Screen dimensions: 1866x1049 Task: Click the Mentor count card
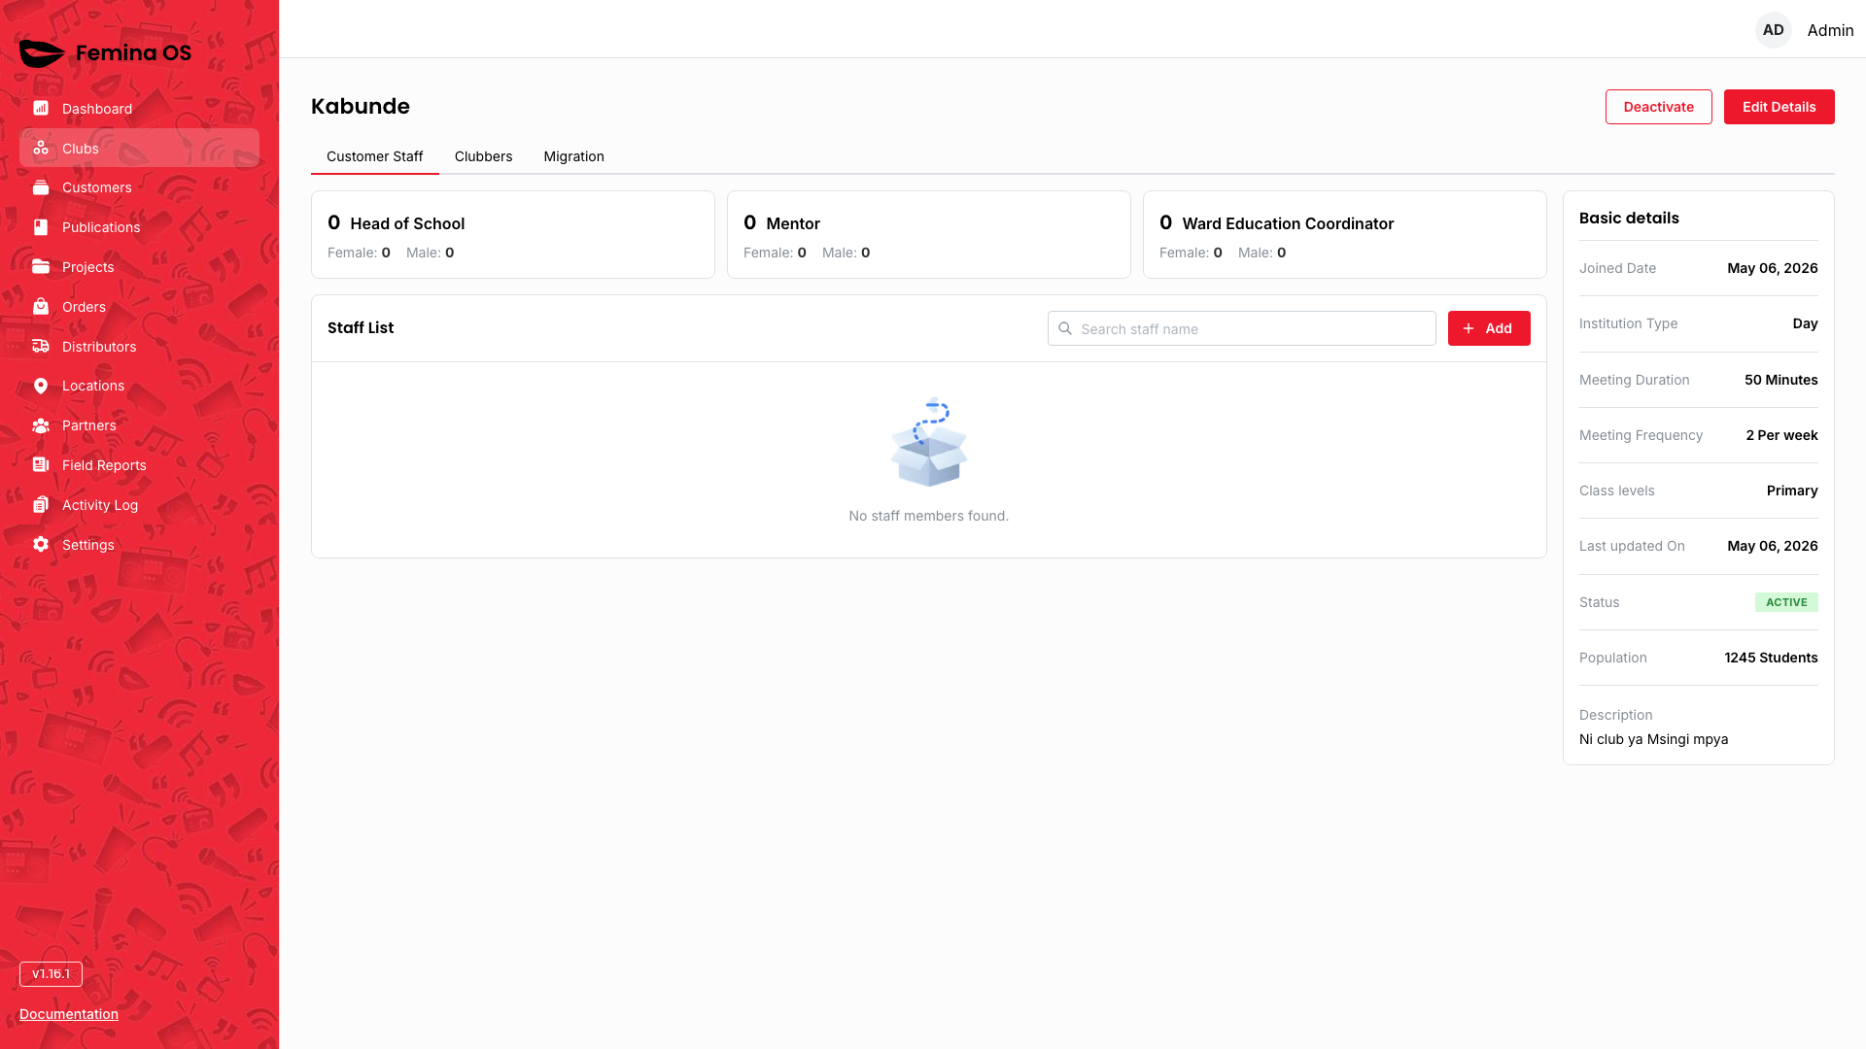coord(929,234)
